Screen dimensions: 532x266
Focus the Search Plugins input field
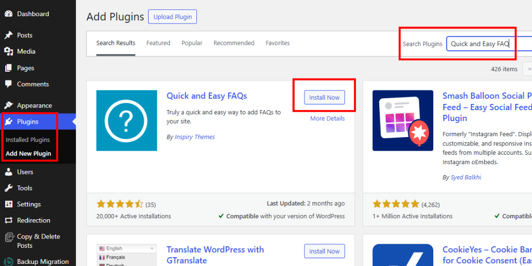(489, 44)
